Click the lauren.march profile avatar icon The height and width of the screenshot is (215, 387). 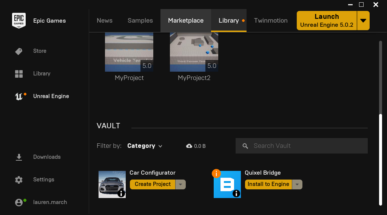click(x=19, y=202)
